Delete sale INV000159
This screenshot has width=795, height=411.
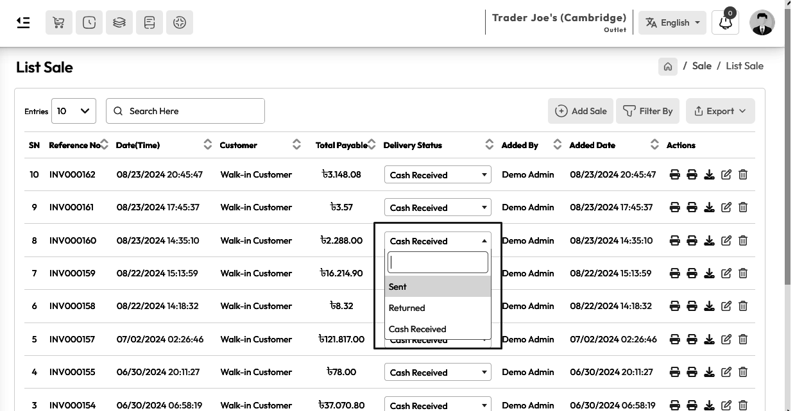[743, 273]
